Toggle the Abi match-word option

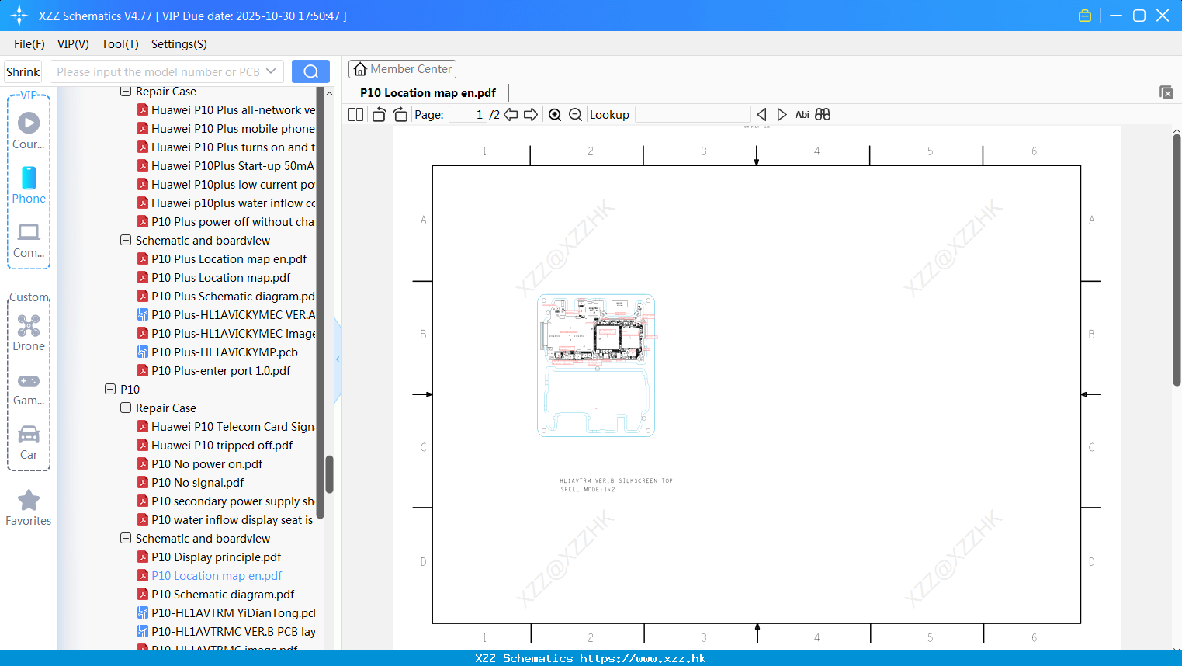tap(802, 114)
